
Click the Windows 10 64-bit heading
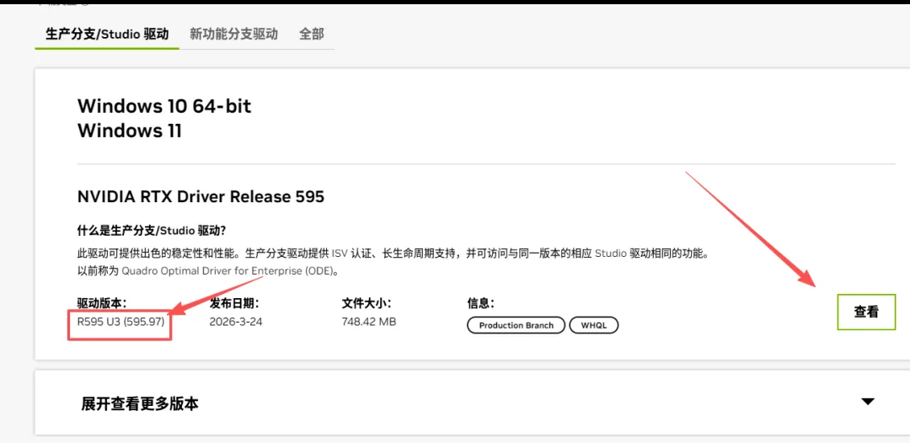[x=164, y=106]
